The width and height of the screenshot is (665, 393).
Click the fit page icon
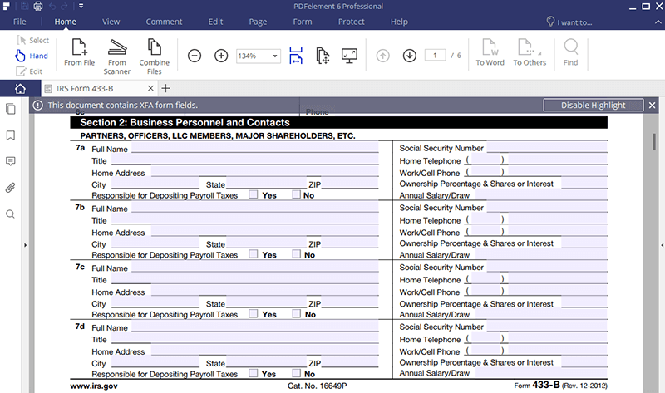click(x=323, y=56)
